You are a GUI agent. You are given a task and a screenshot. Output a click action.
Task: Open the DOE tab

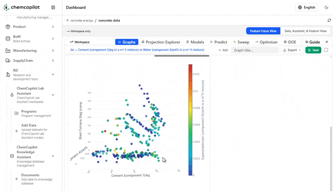pos(290,42)
